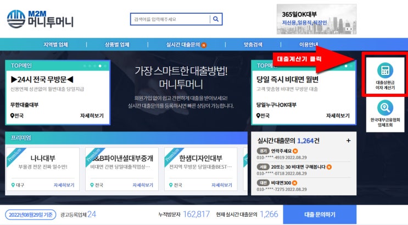Viewport: 408px width, 225px height.
Task: Click the 광고등록업체 24 counter
Action: [x=78, y=215]
